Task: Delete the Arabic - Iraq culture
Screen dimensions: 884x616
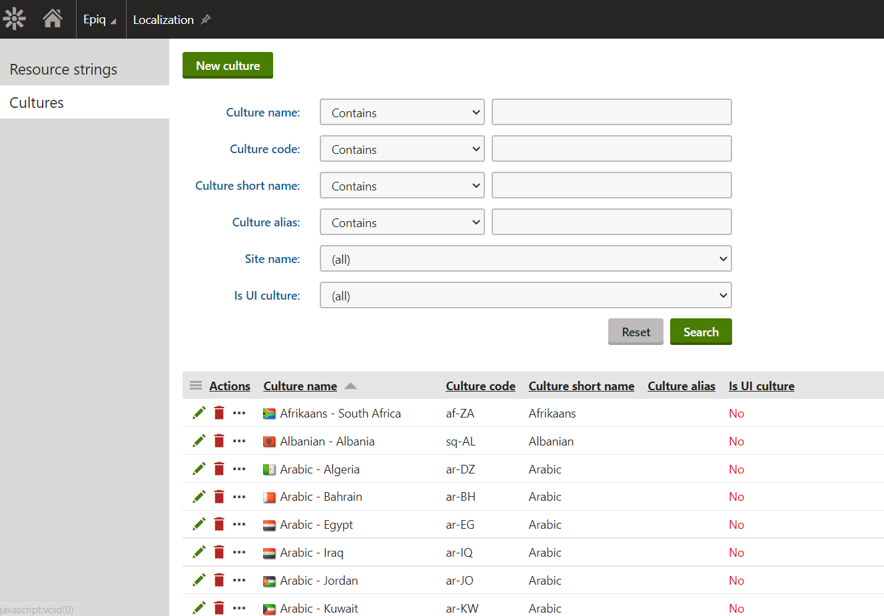Action: [219, 552]
